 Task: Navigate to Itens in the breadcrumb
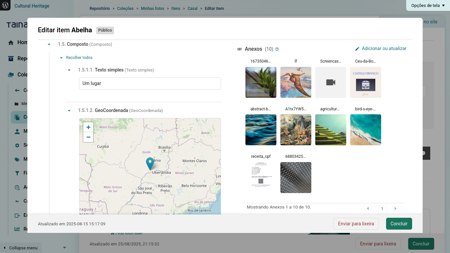(x=176, y=8)
